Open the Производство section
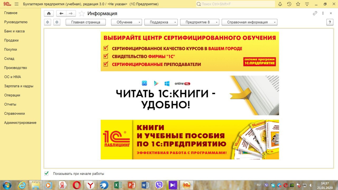Screen dimensions: 338x190 click(x=16, y=68)
